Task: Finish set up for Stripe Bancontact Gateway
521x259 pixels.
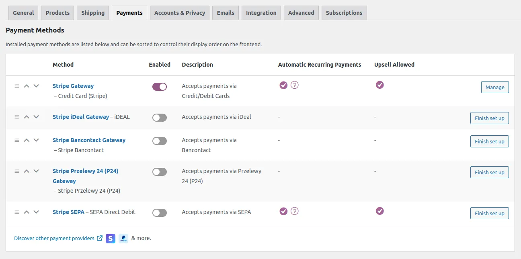Action: tap(489, 141)
